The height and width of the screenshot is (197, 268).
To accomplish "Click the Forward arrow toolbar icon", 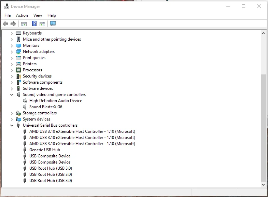I will click(x=13, y=24).
